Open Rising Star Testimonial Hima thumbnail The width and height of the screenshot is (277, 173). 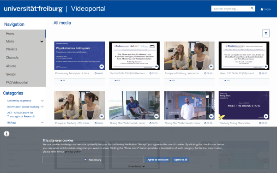coord(189,105)
